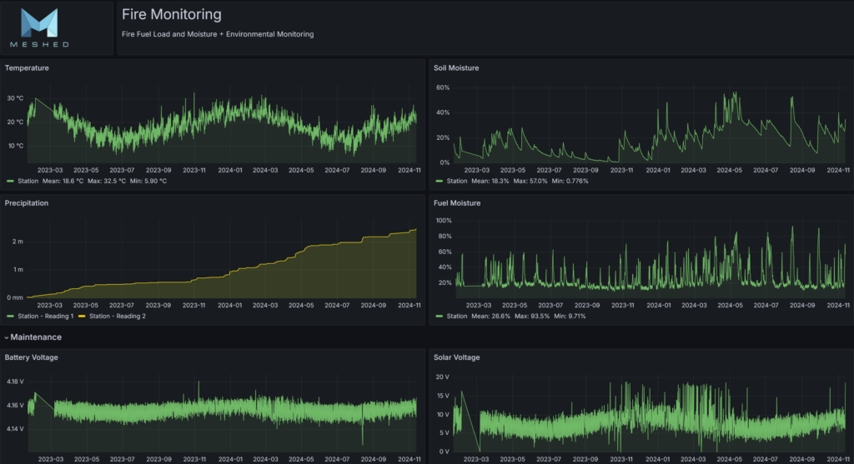
Task: Isolate Station - Reading 2 in the Precipitation legend
Action: pos(118,316)
